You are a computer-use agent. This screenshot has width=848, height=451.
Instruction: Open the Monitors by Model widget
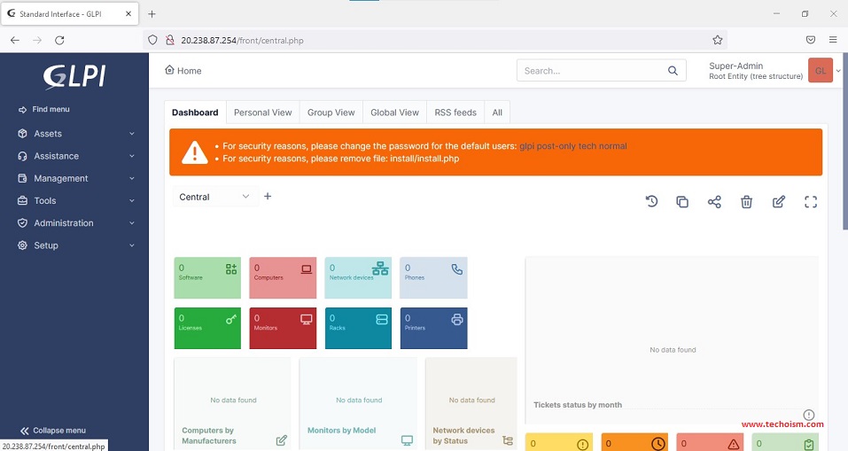coord(358,403)
